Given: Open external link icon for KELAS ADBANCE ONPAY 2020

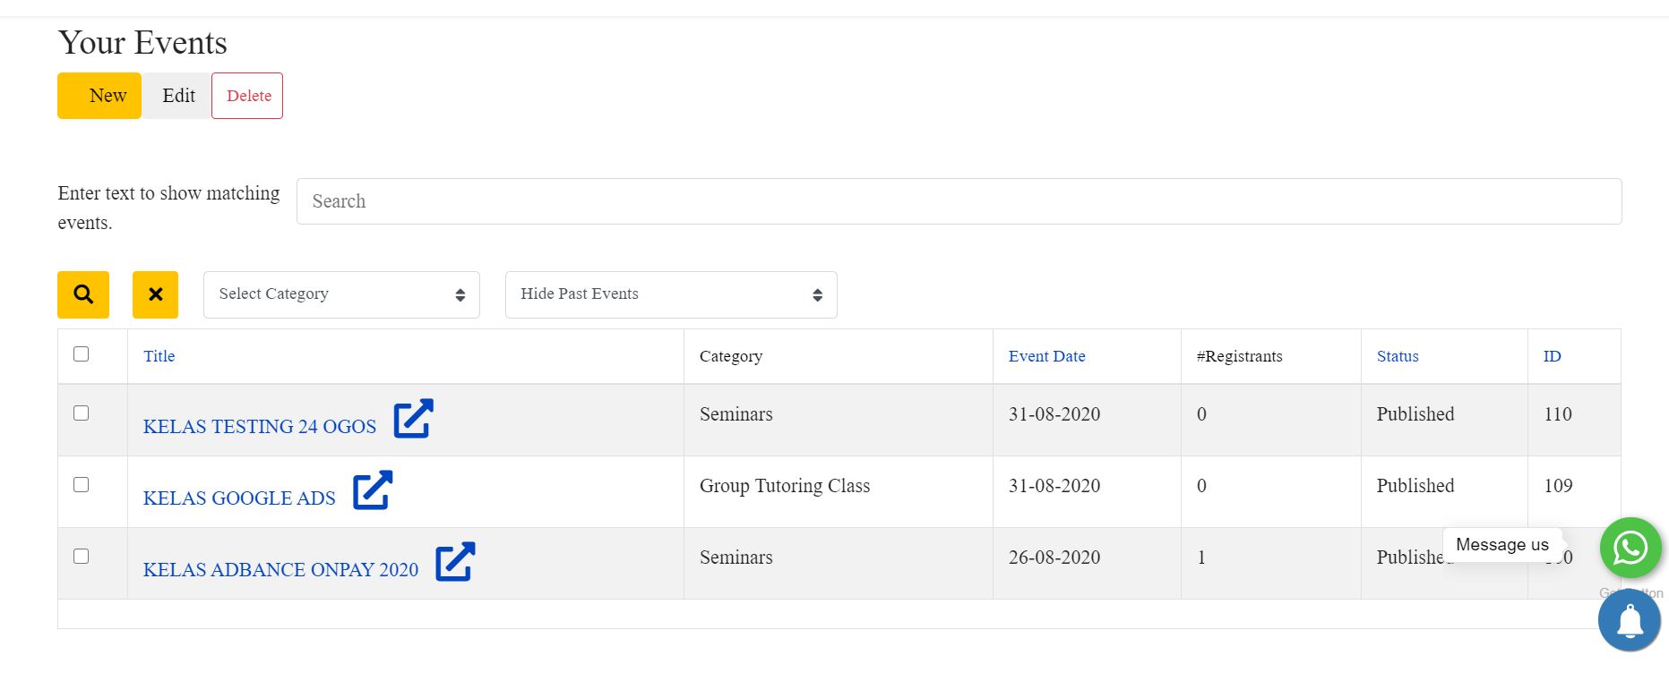Looking at the screenshot, I should [455, 561].
